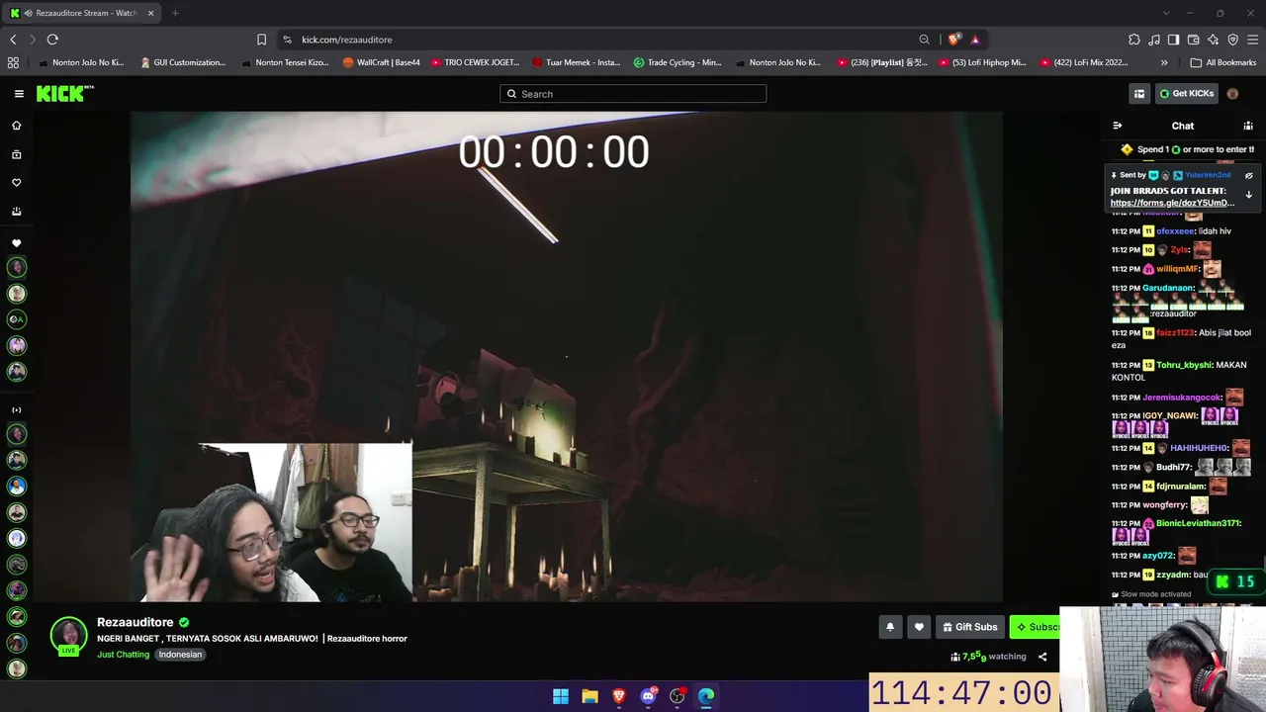The image size is (1266, 712).
Task: Show more bookmarks with the overflow chevron
Action: tap(1164, 62)
